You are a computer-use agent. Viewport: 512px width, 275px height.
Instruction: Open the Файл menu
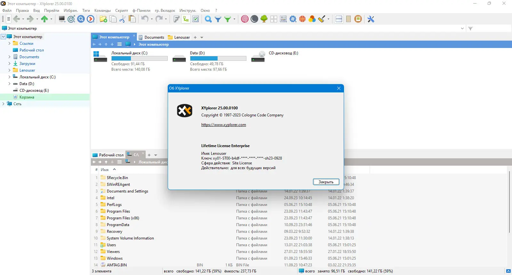coord(7,11)
